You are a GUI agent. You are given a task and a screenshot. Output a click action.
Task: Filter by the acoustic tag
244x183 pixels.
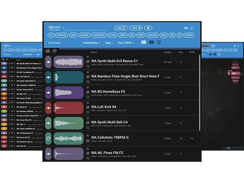[84, 35]
